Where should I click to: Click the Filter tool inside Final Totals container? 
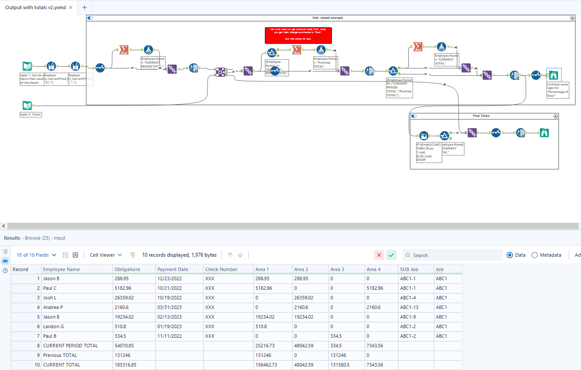444,135
